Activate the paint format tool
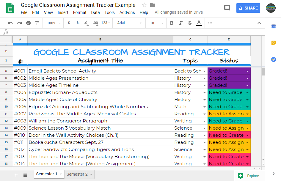This screenshot has height=181, width=281. coord(37,23)
